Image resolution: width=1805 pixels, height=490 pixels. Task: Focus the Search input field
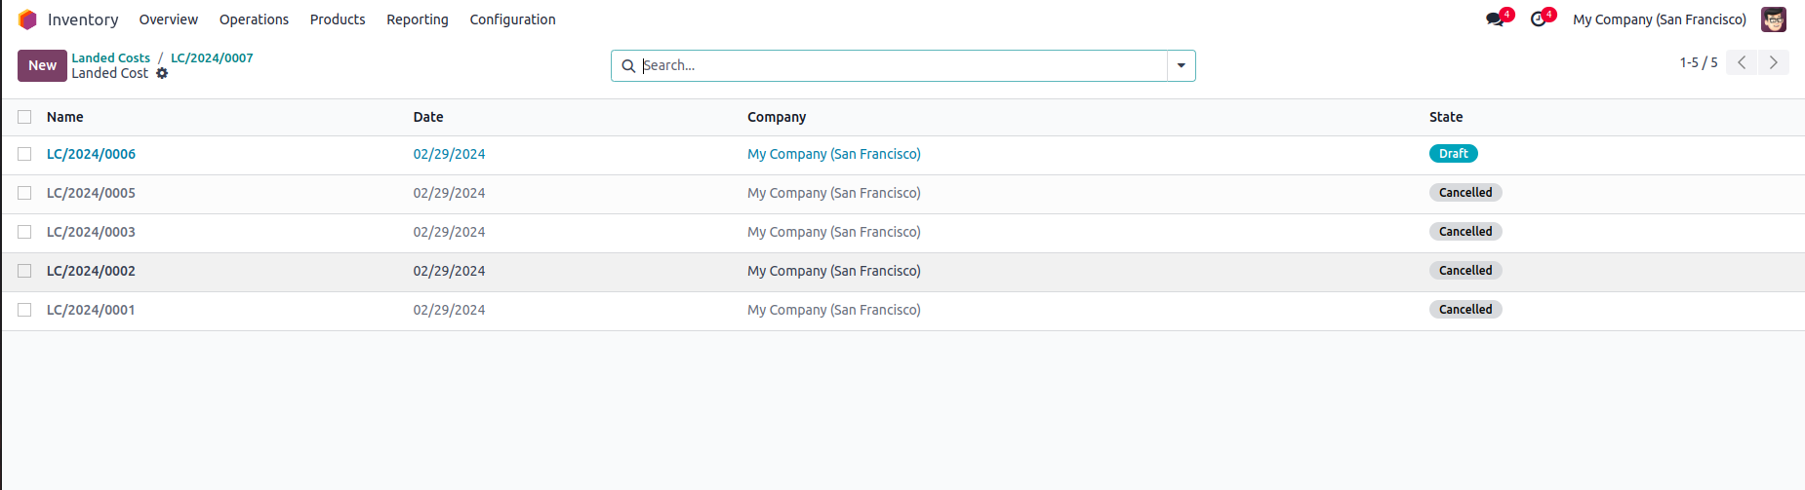pyautogui.click(x=898, y=66)
